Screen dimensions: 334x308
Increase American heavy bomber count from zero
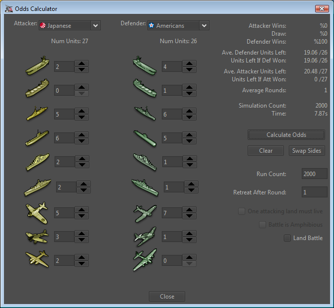coord(190,257)
